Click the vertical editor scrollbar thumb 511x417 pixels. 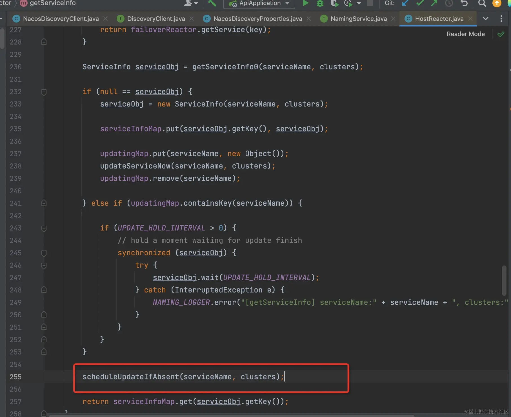504,281
